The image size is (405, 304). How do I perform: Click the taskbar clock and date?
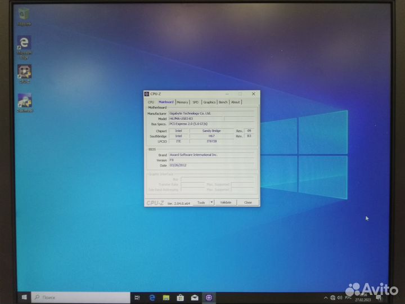(x=363, y=298)
